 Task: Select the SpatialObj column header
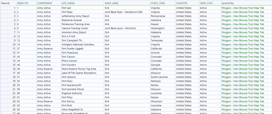click(x=228, y=3)
